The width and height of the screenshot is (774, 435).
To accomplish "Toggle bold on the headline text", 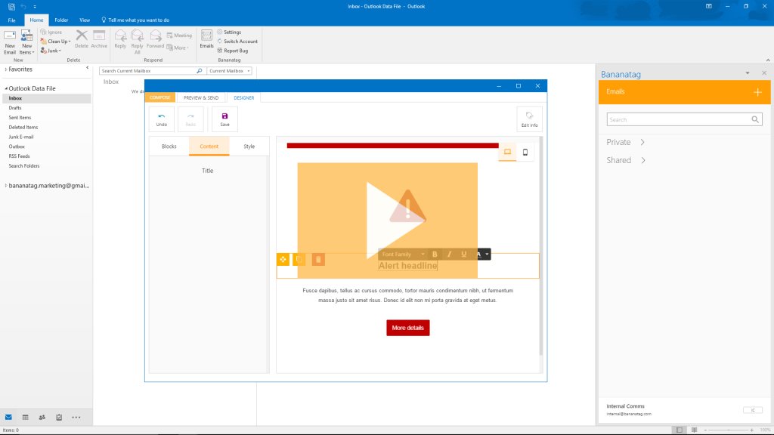I will click(435, 255).
